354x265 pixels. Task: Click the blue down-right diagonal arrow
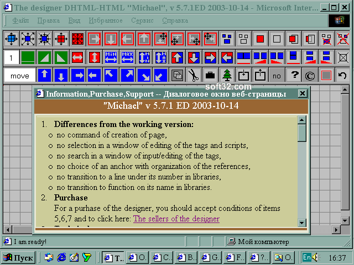144,75
